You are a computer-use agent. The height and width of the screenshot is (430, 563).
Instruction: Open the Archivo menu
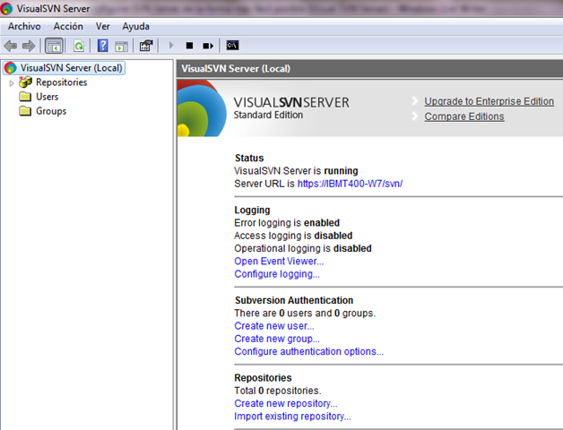24,26
